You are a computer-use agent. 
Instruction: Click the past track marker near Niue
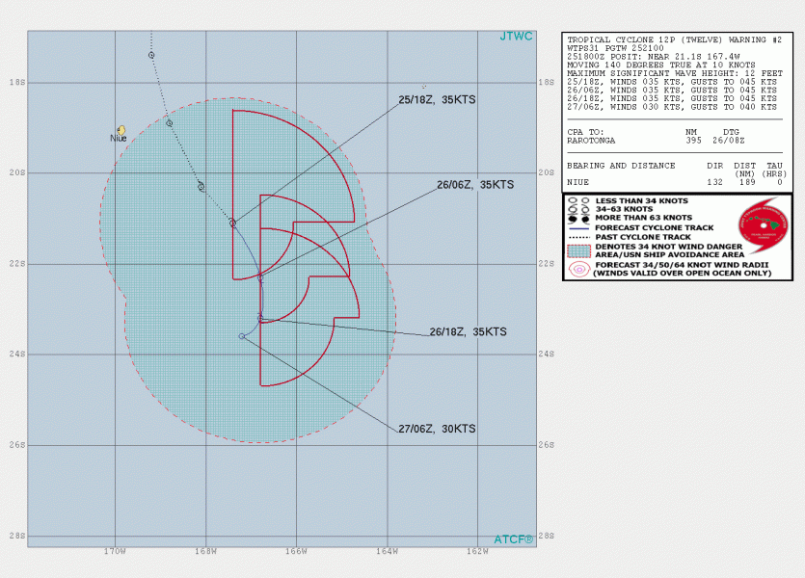click(x=170, y=123)
